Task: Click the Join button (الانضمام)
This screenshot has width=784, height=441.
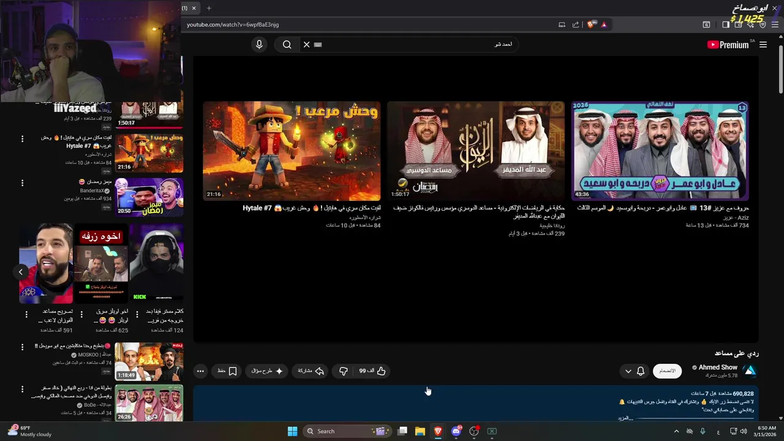Action: (667, 371)
